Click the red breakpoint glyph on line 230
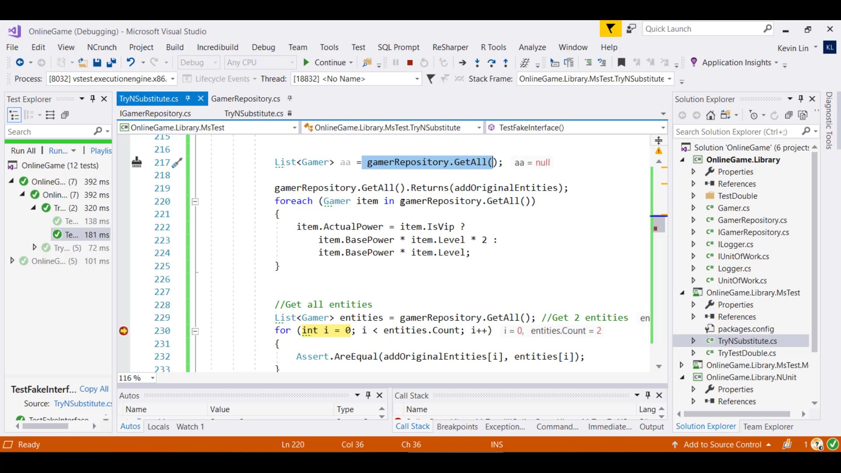The width and height of the screenshot is (841, 473). [x=124, y=331]
